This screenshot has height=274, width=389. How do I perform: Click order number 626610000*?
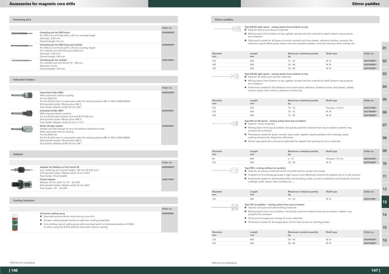point(168,60)
